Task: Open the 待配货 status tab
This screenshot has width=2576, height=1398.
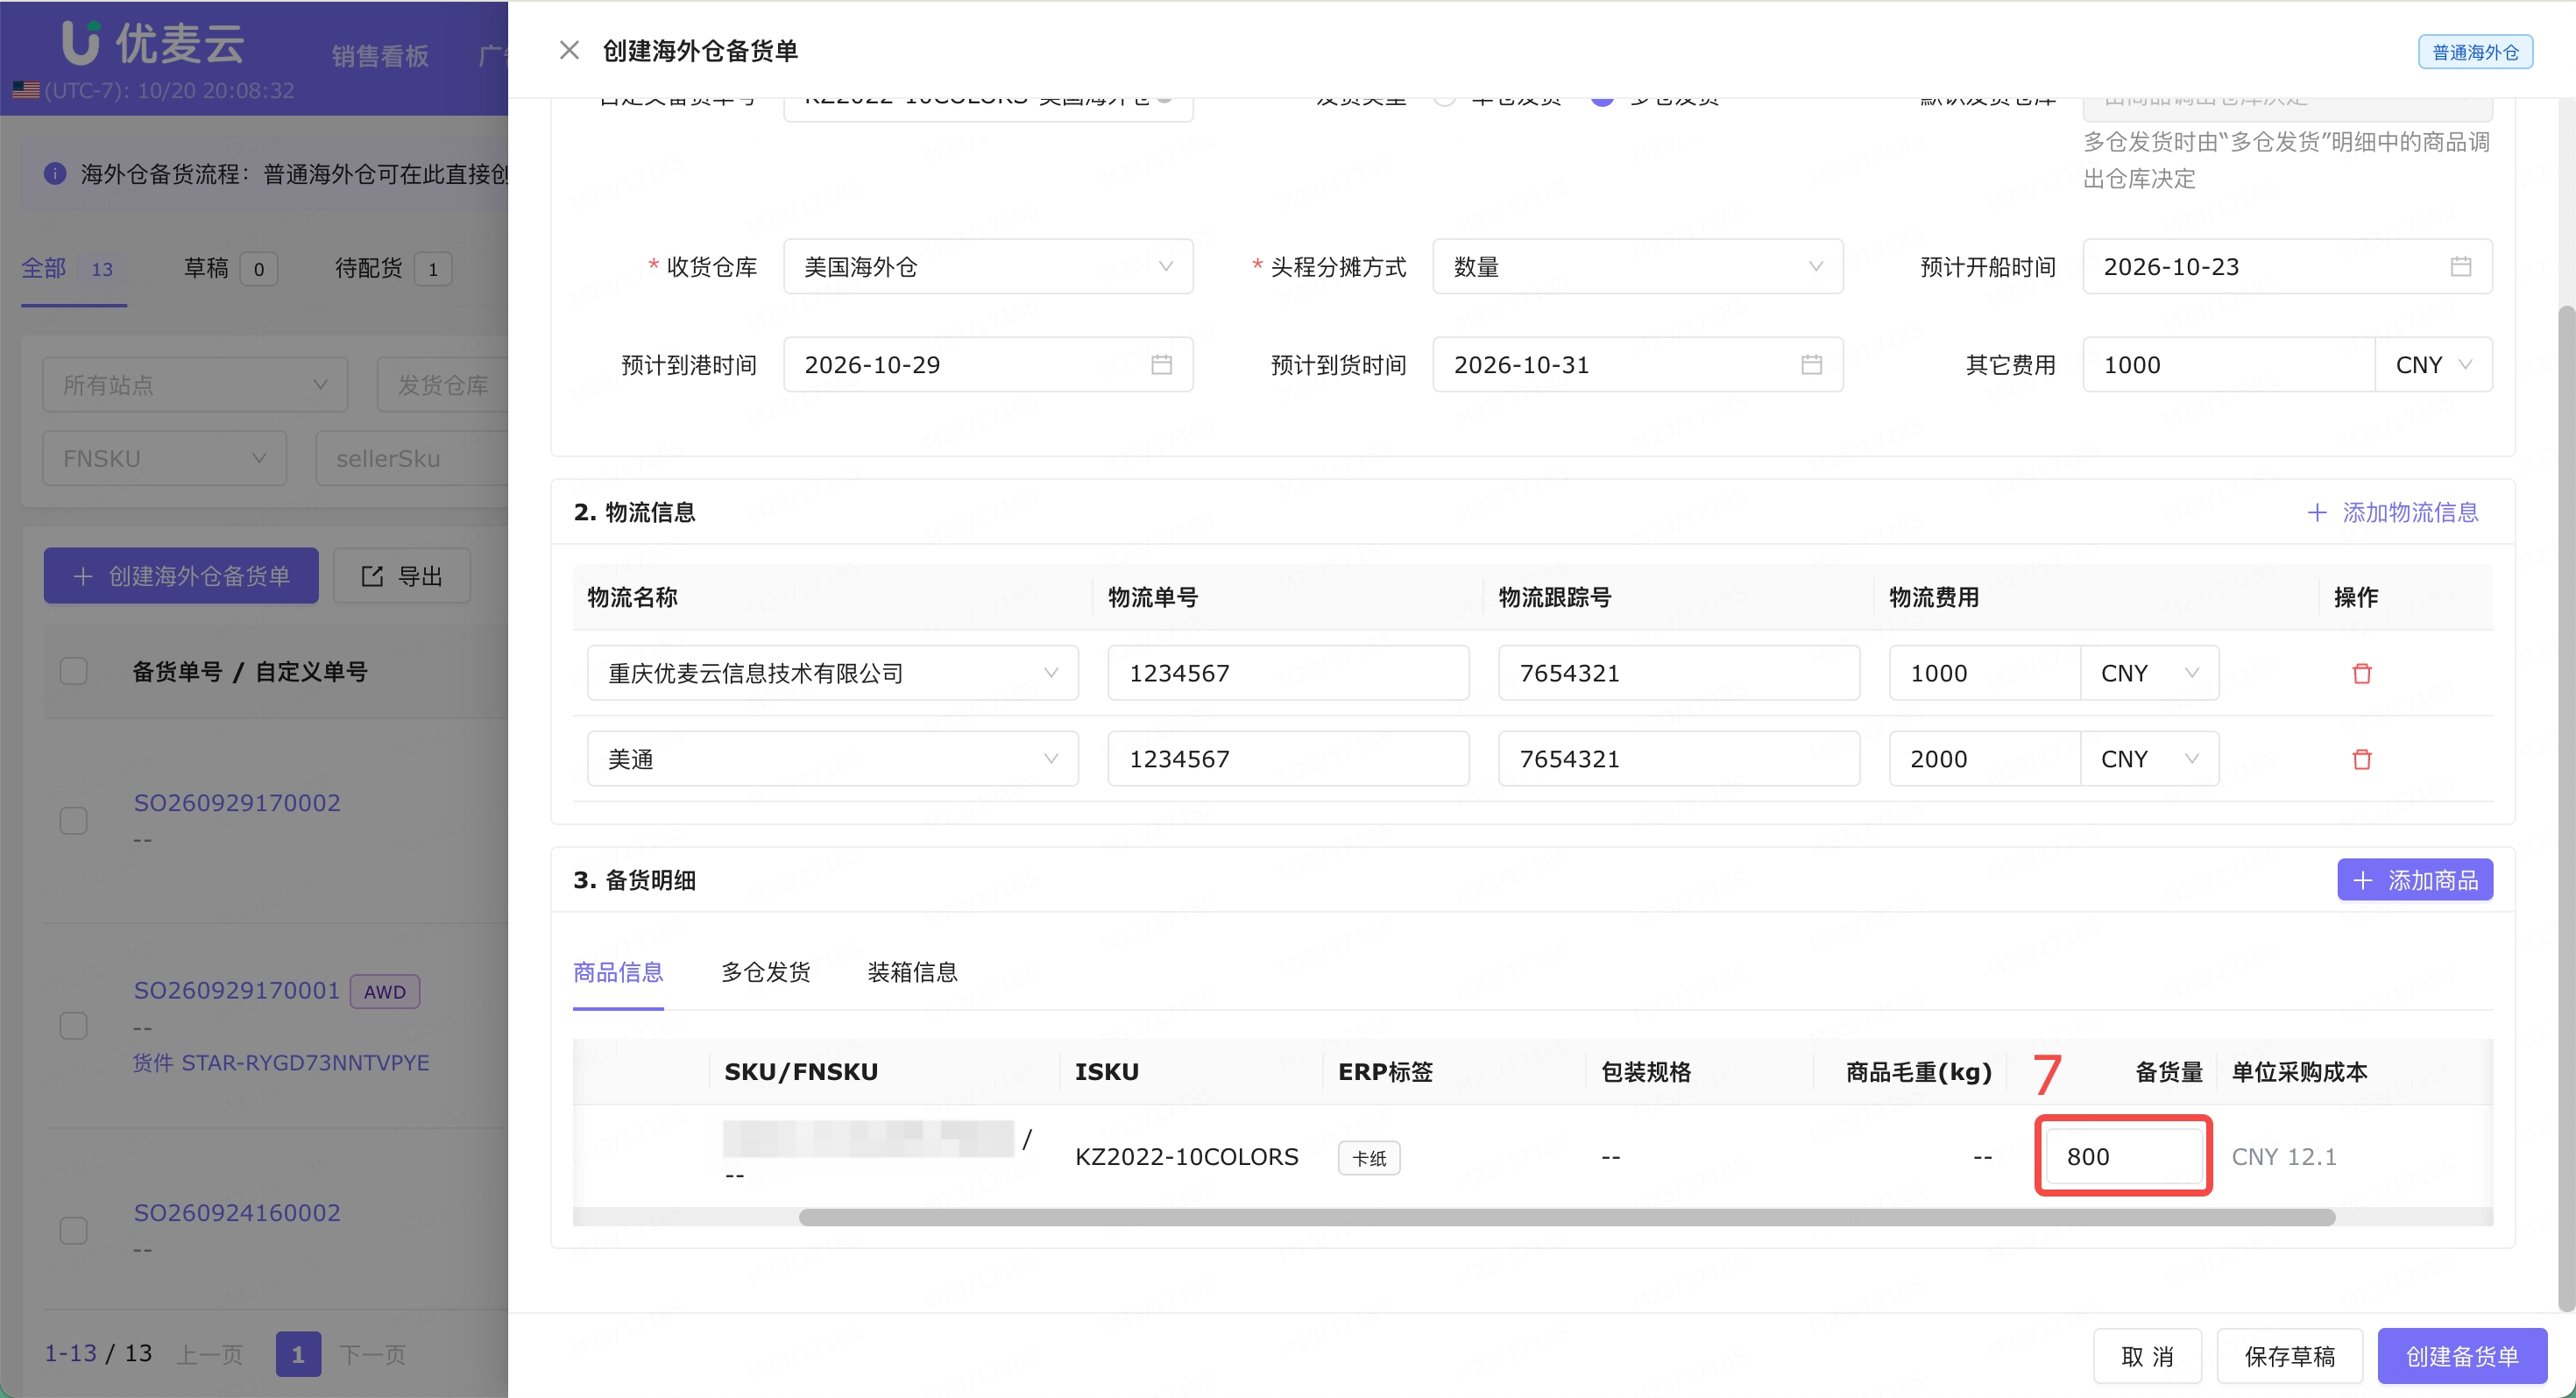Action: click(x=393, y=268)
